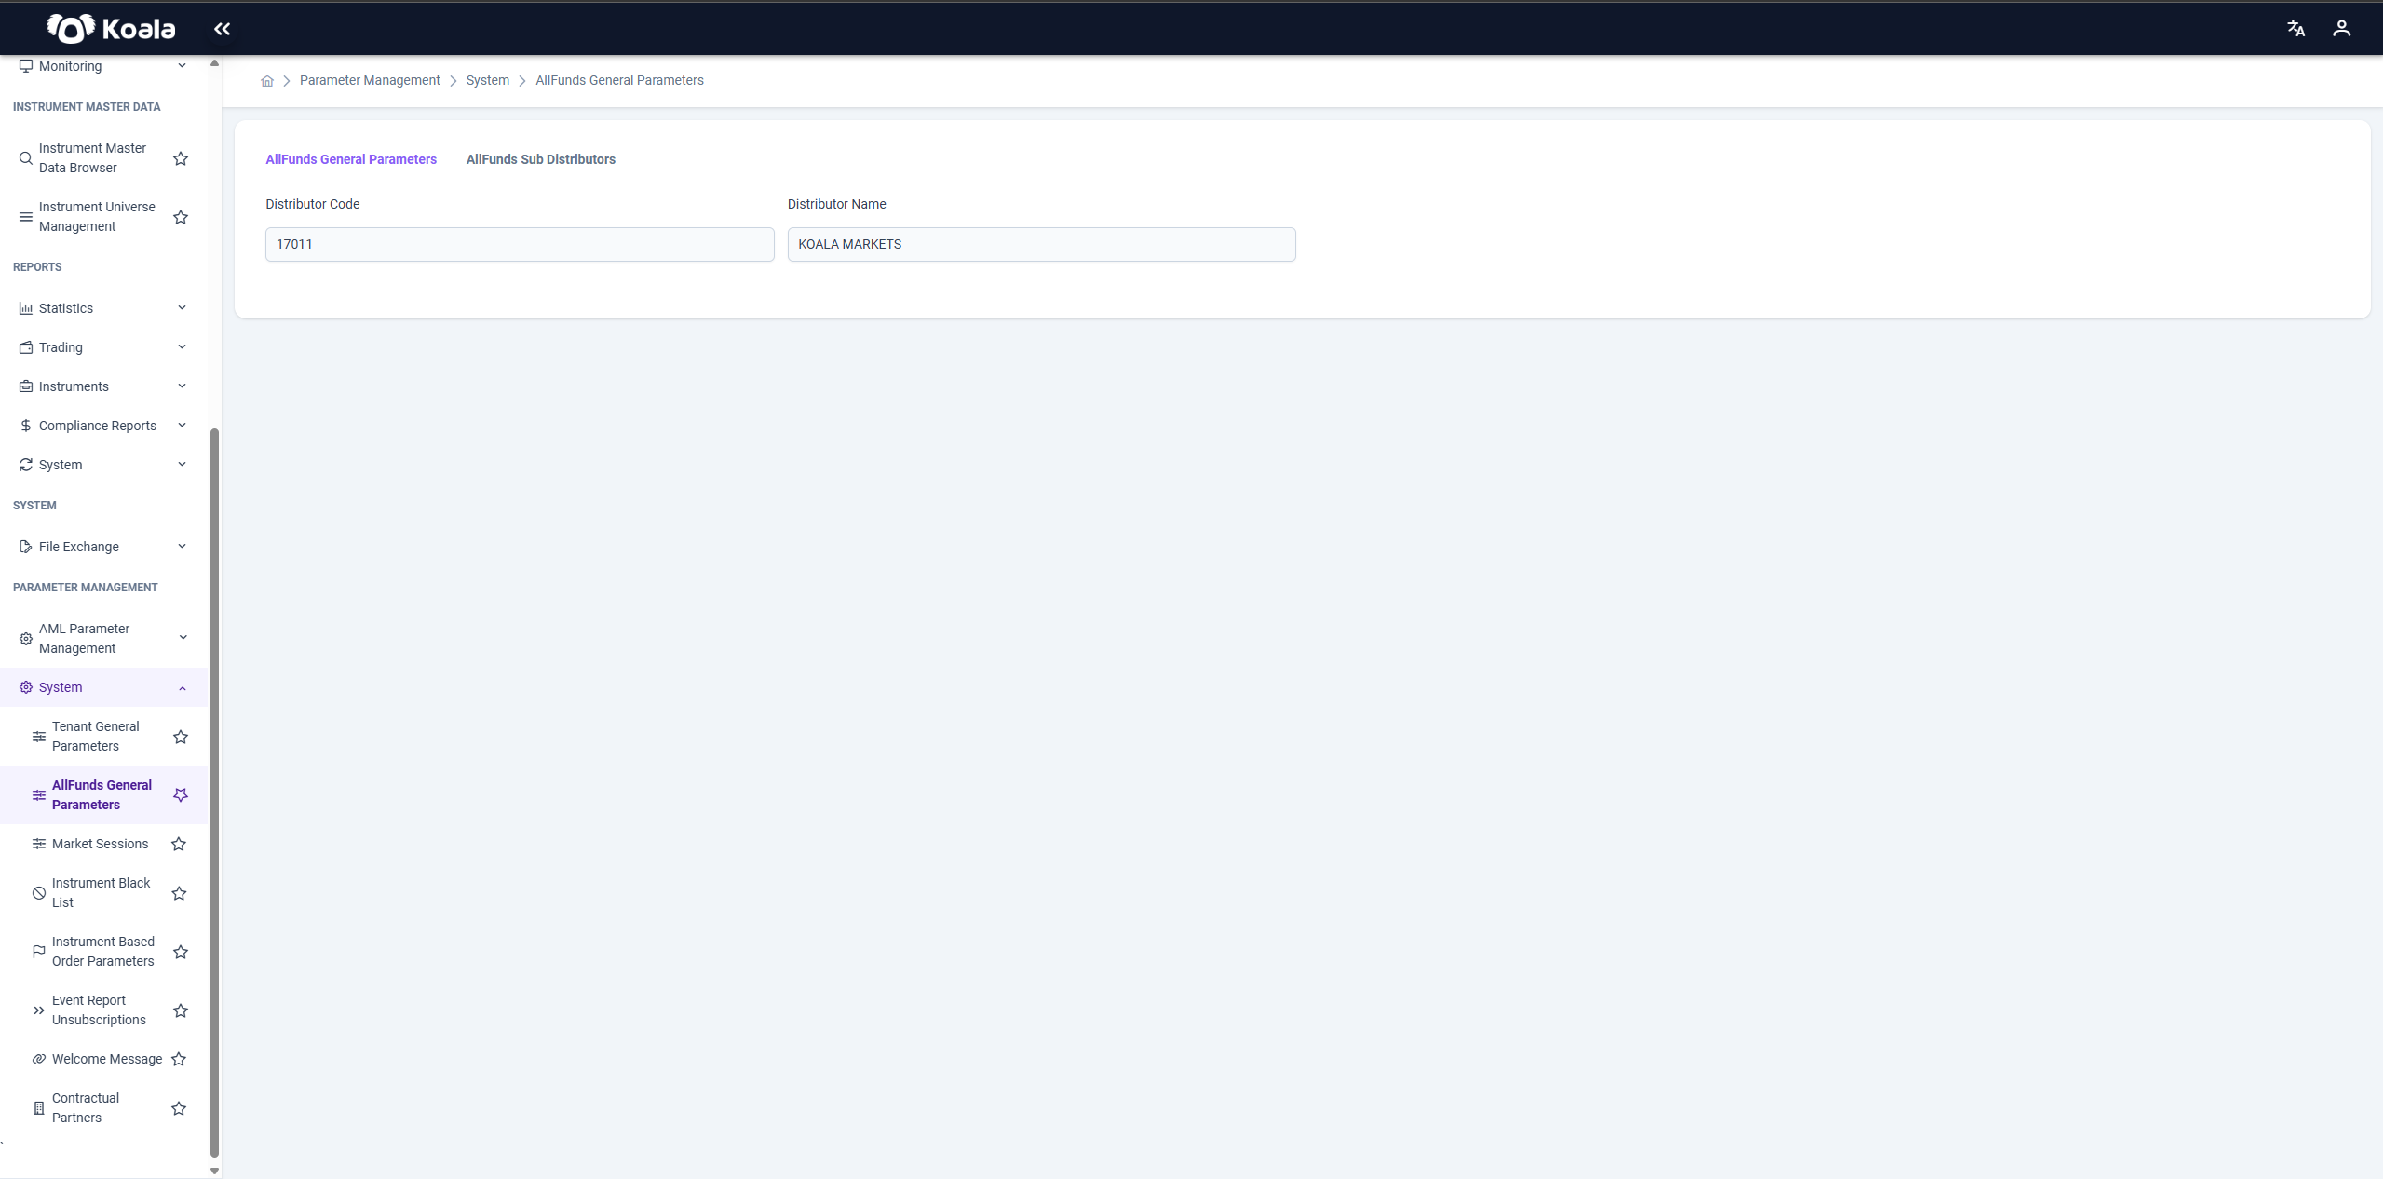
Task: Expand the Statistics menu
Action: (102, 308)
